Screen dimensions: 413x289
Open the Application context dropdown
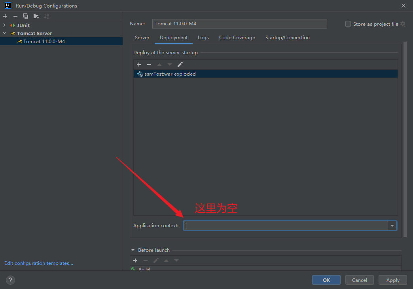392,226
